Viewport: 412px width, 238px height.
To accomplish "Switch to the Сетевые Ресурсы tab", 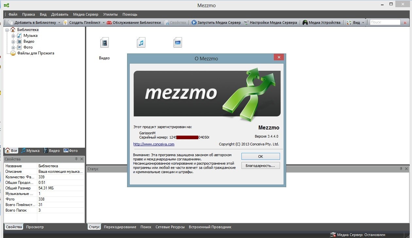I will tap(170, 227).
